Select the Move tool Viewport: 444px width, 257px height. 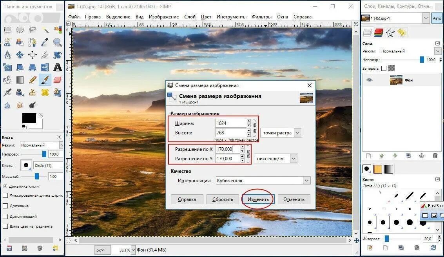(20, 54)
